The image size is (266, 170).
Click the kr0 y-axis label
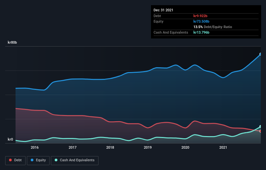10,139
